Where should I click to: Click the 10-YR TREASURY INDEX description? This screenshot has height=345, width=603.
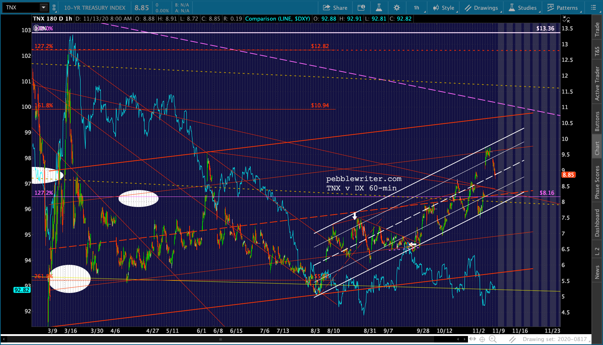95,8
